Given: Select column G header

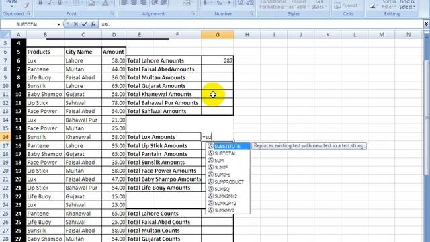Looking at the screenshot, I should coord(218,35).
